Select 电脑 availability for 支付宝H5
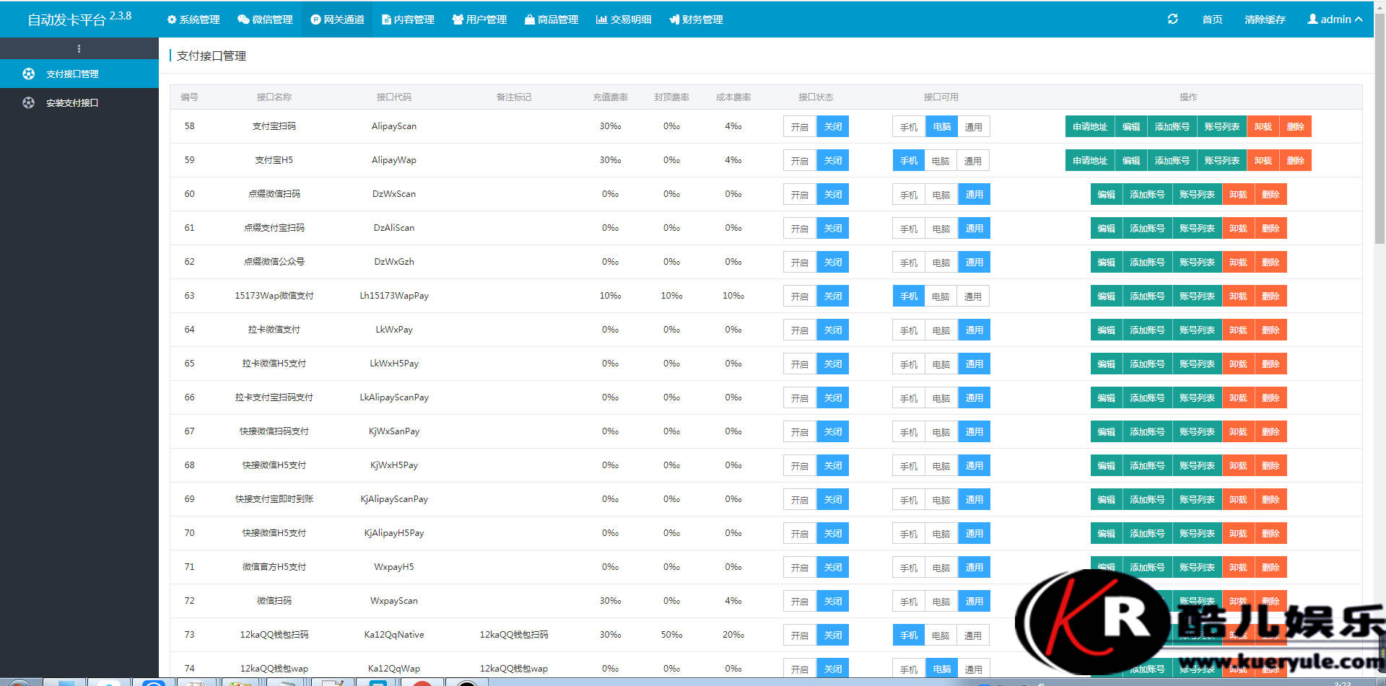Viewport: 1386px width, 686px height. pyautogui.click(x=941, y=160)
